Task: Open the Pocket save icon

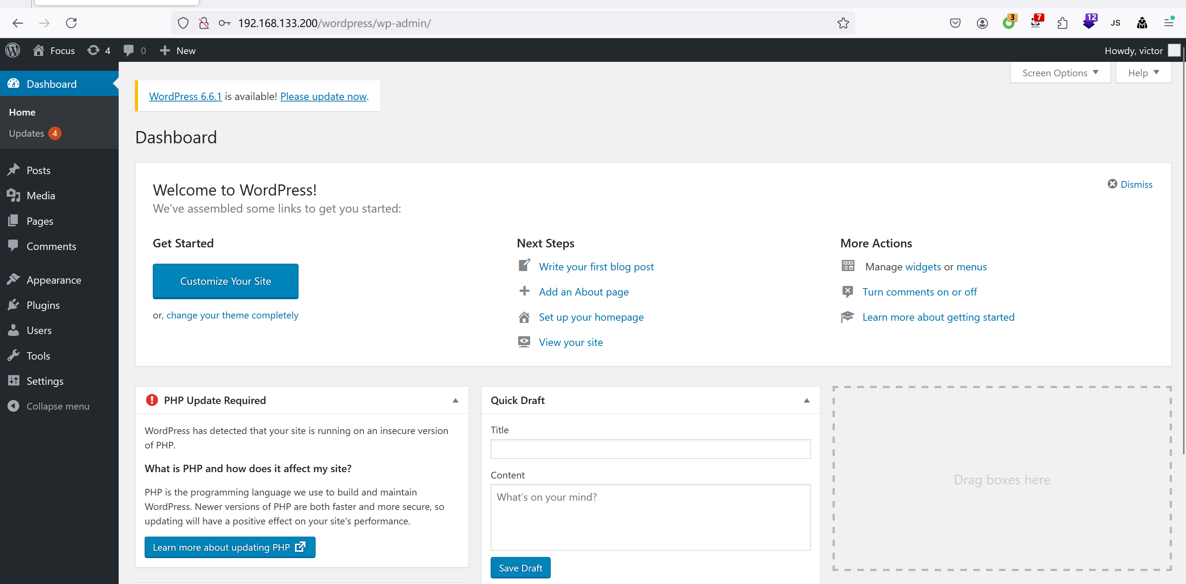Action: tap(955, 23)
